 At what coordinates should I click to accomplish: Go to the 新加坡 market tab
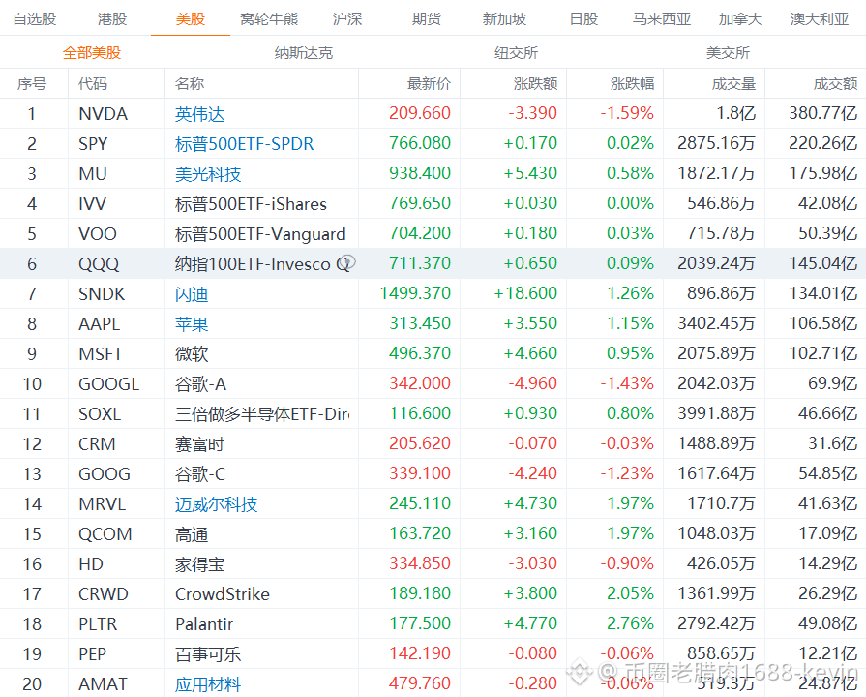(x=504, y=18)
